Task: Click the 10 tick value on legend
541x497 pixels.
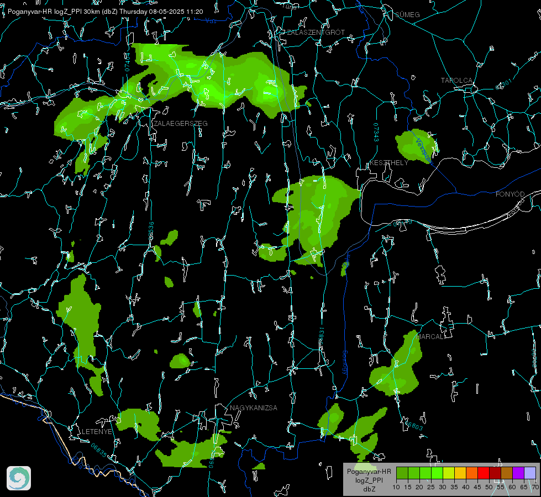Action: (396, 487)
